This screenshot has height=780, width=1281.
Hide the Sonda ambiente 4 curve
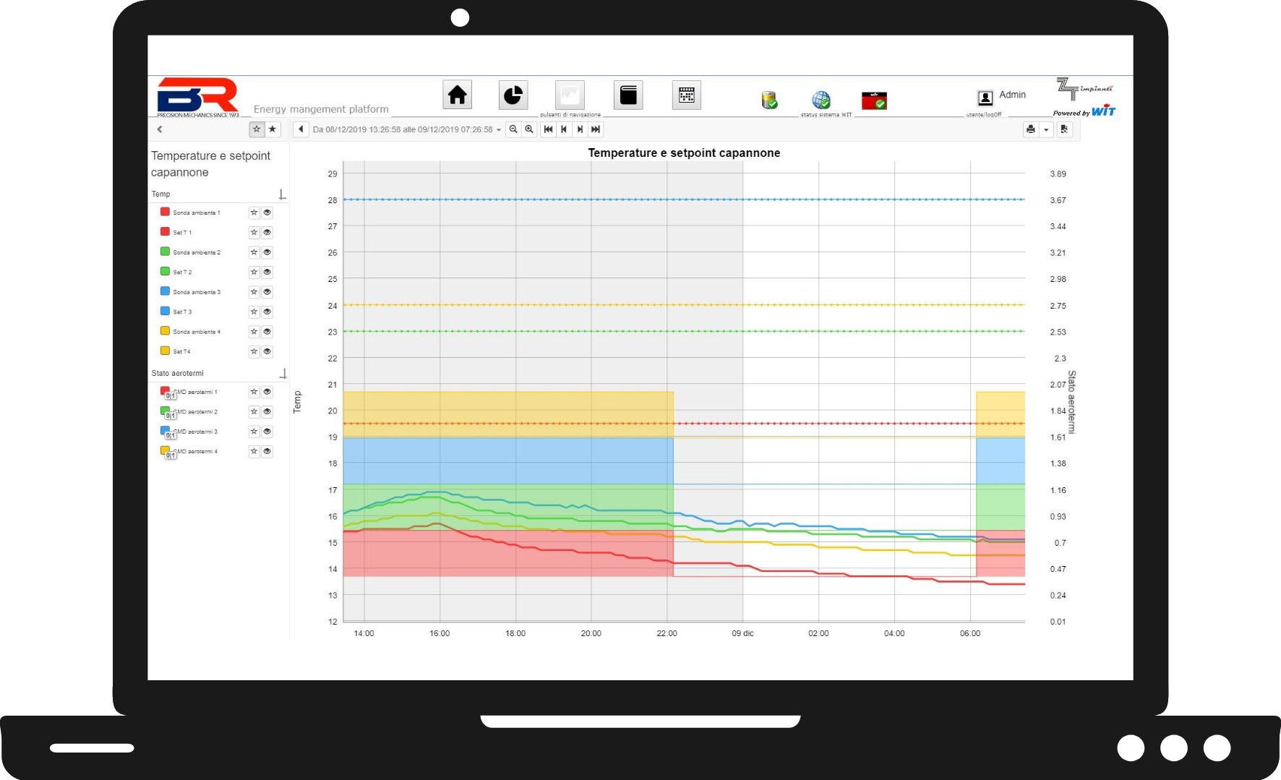(x=267, y=332)
